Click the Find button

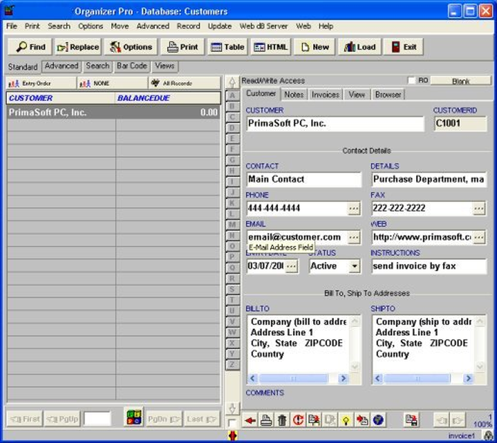pyautogui.click(x=30, y=47)
